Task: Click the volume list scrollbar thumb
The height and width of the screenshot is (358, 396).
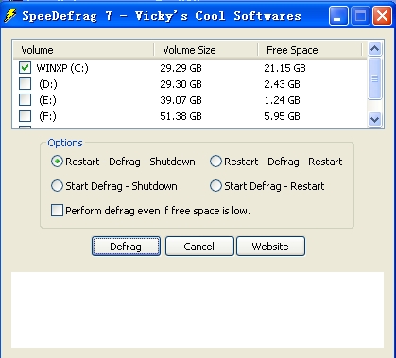Action: 374,78
